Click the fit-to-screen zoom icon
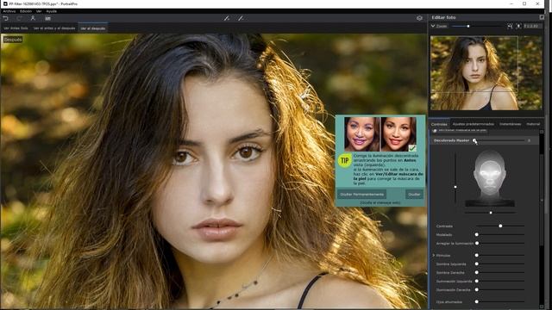The width and height of the screenshot is (552, 310). pyautogui.click(x=510, y=26)
